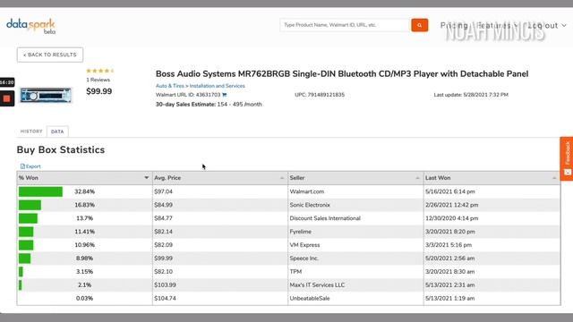The image size is (573, 322).
Task: Sort by Last Won column arrow
Action: [554, 178]
